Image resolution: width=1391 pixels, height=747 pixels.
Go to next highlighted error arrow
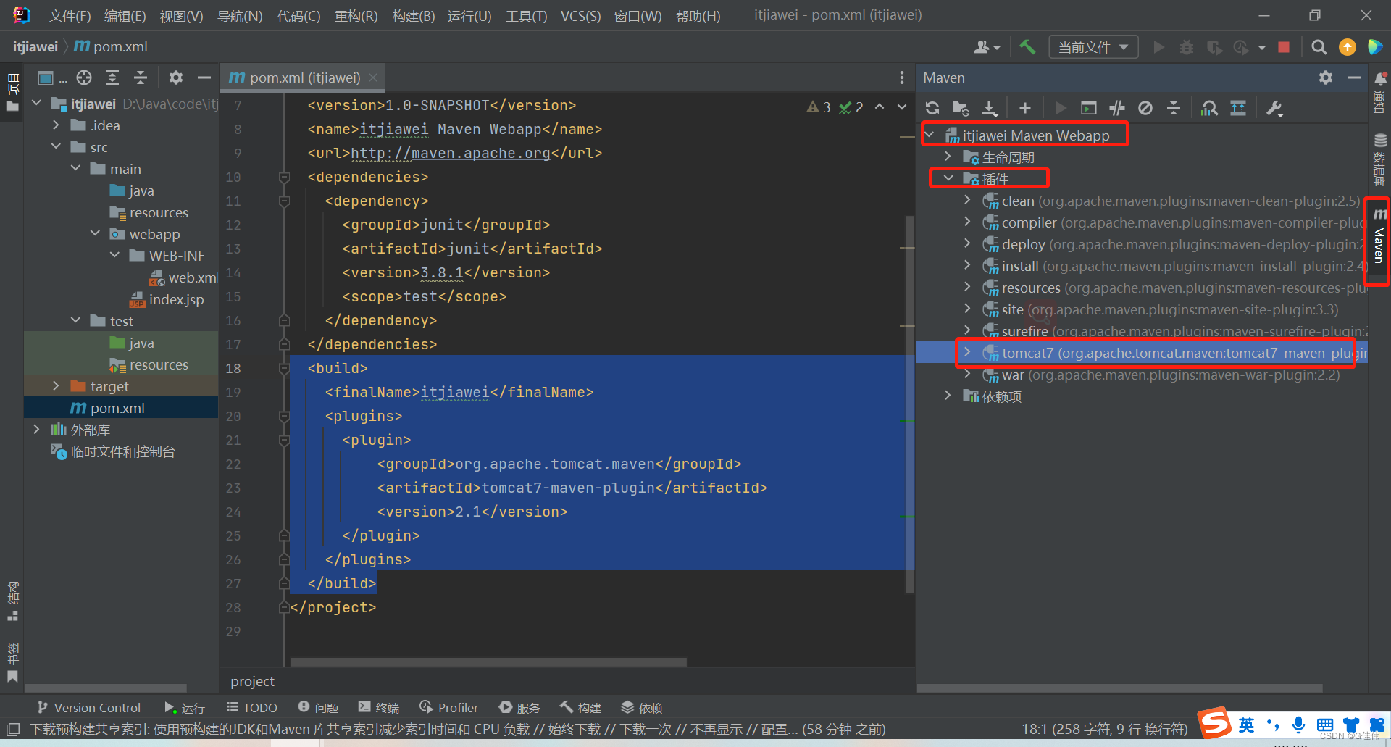pos(902,107)
